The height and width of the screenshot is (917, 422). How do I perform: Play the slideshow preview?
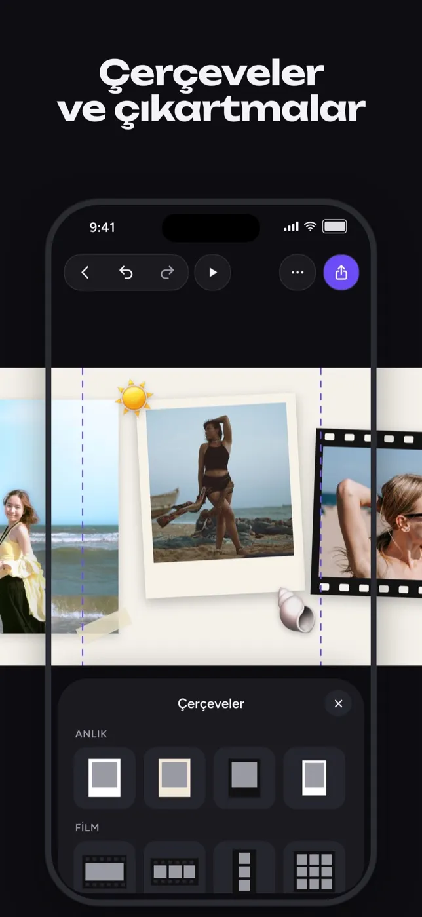click(213, 273)
